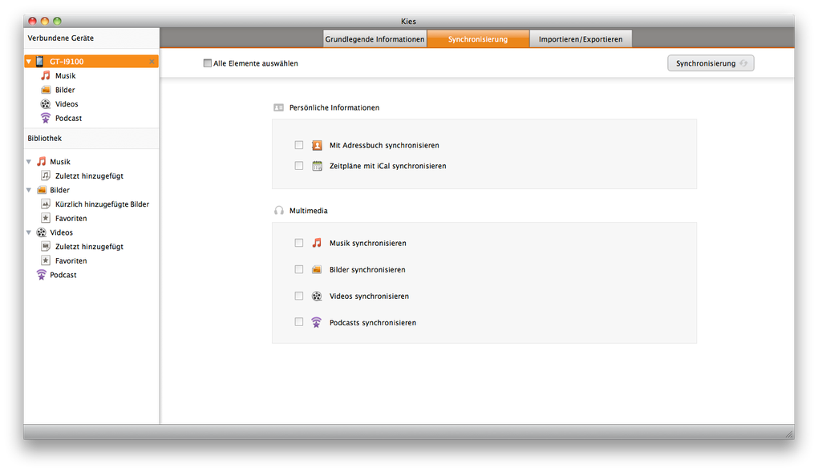This screenshot has width=818, height=472.
Task: Click the Favoriten star icon under Bilder
Action: coord(46,218)
